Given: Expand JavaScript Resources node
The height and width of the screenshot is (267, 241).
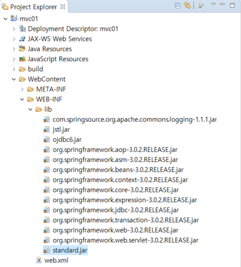Looking at the screenshot, I should (14, 59).
